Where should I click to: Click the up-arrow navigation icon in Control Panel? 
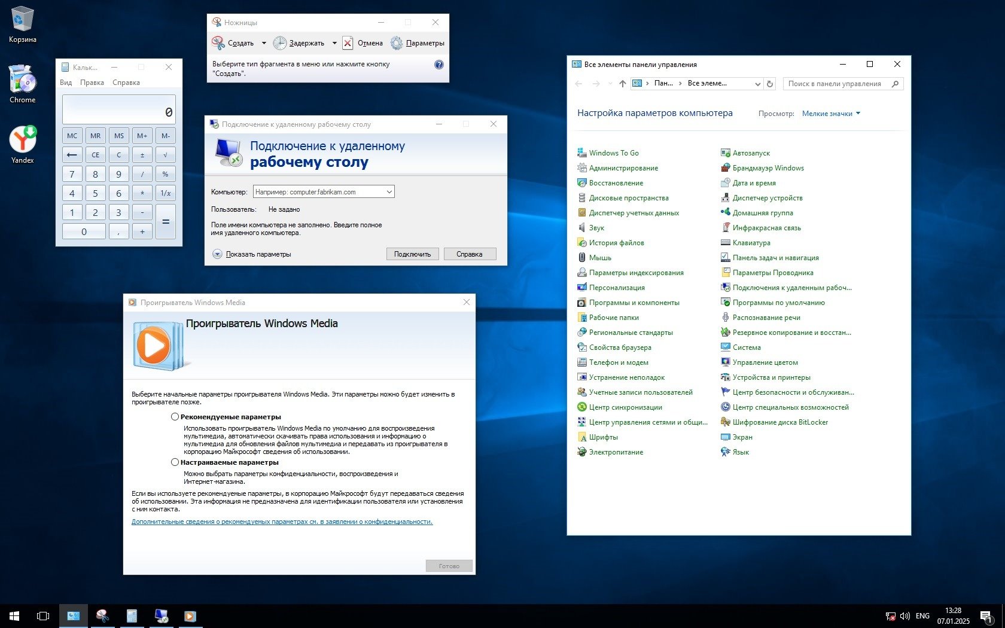[x=622, y=84]
